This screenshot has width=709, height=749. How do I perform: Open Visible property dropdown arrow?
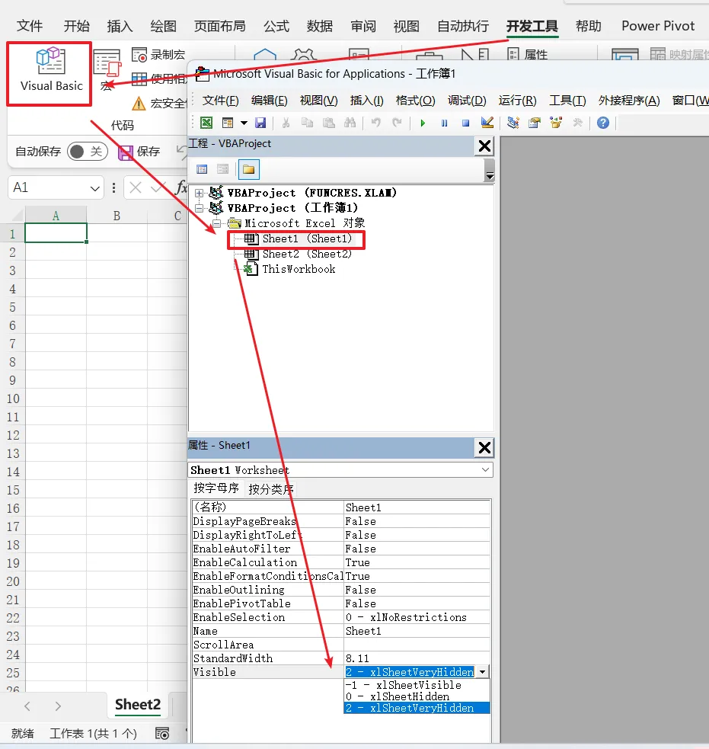483,672
